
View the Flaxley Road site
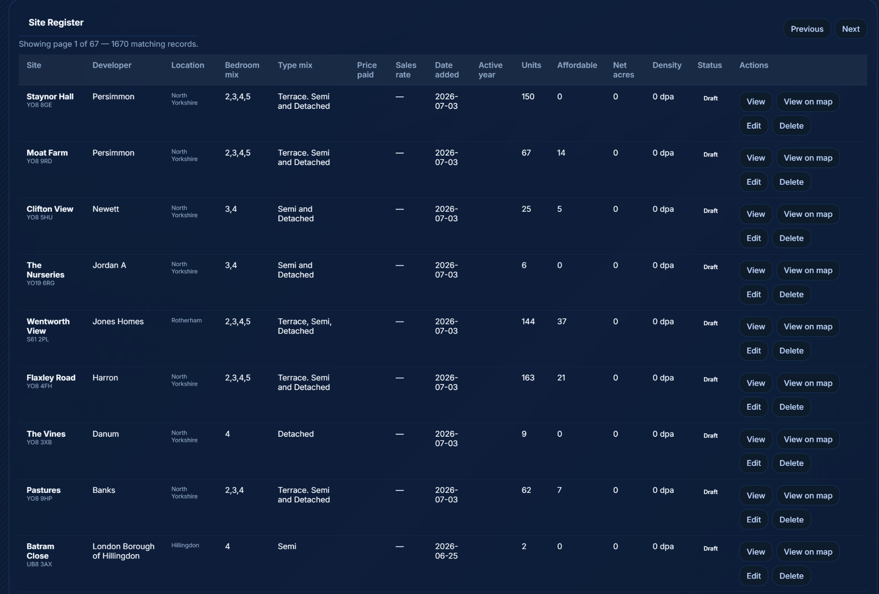(x=755, y=383)
